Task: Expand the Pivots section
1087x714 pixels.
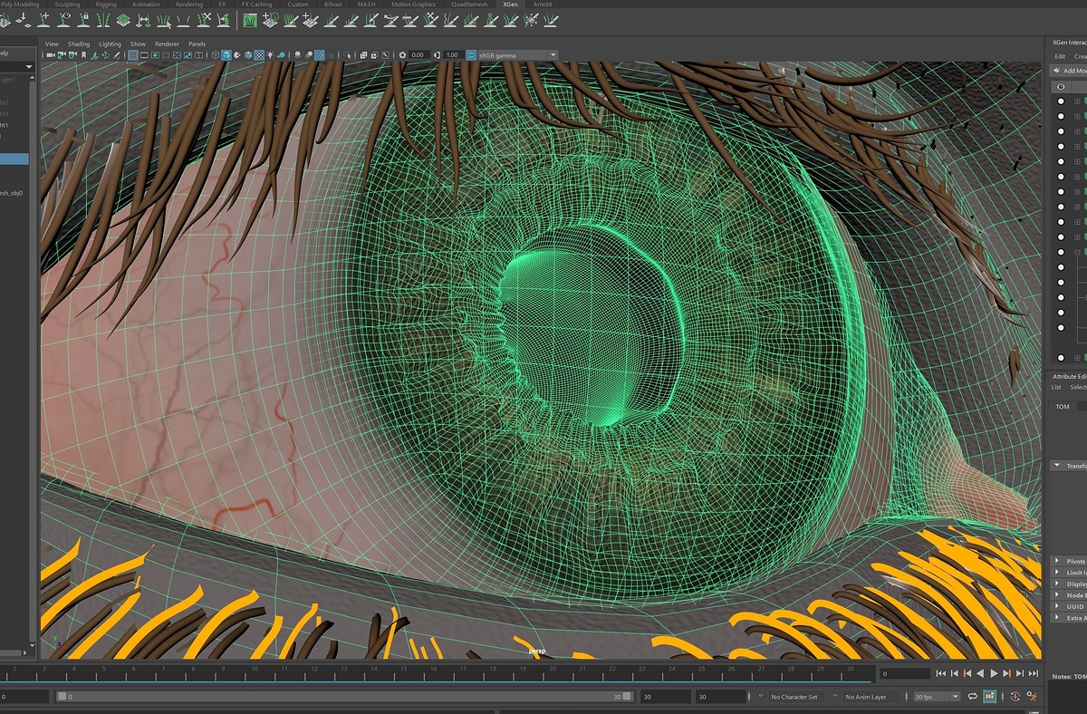Action: (1069, 562)
